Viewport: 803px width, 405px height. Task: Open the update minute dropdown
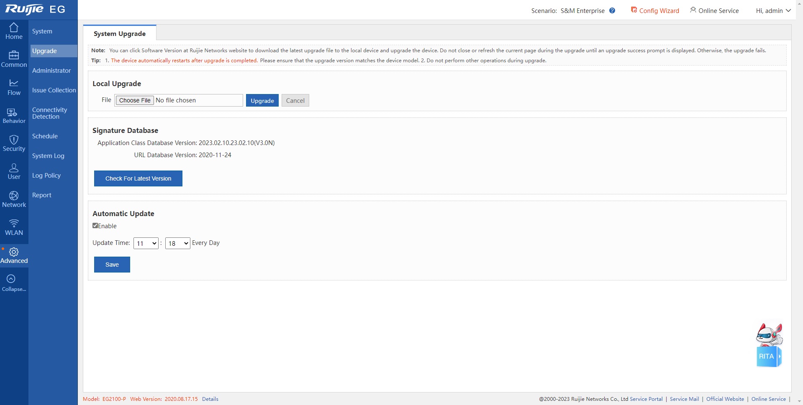click(x=177, y=243)
